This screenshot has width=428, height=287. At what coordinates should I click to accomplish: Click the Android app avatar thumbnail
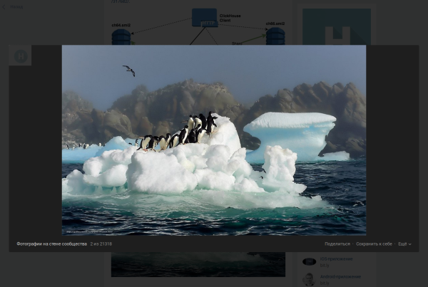click(x=310, y=279)
